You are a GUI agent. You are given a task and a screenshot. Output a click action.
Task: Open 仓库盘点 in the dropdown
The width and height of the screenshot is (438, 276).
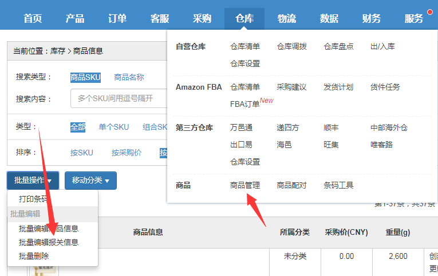(x=338, y=46)
